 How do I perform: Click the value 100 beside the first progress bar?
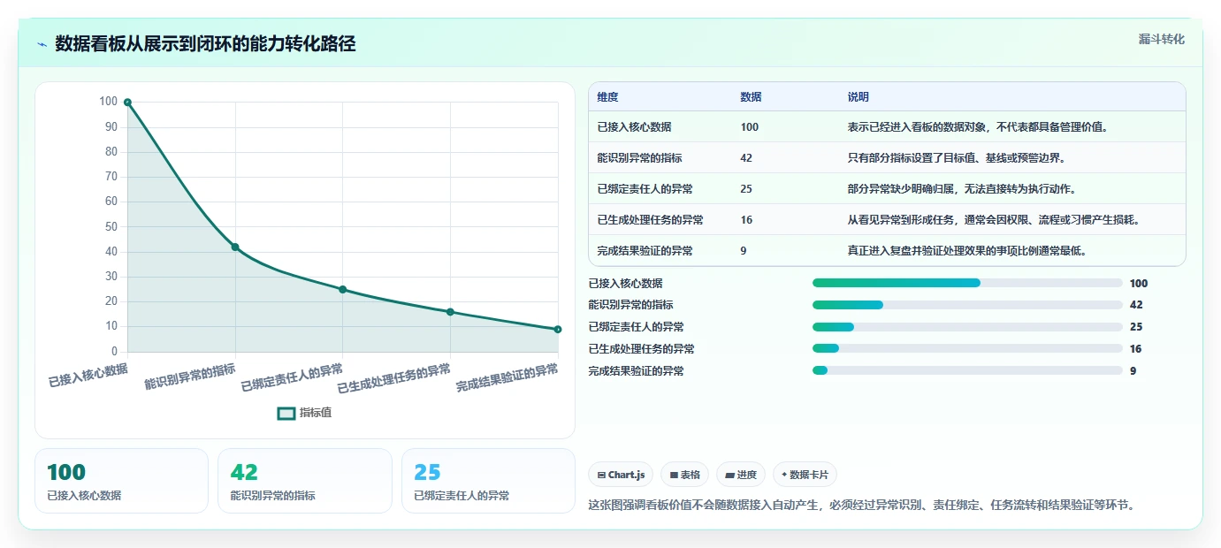pos(1139,284)
